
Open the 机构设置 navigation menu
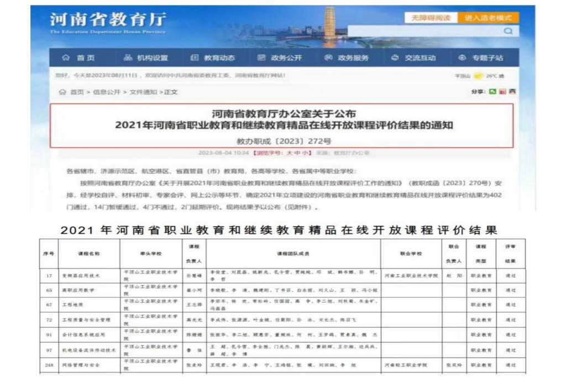pos(145,58)
